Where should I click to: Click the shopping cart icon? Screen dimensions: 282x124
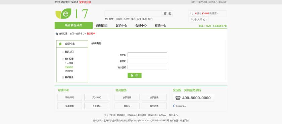[x=191, y=13]
